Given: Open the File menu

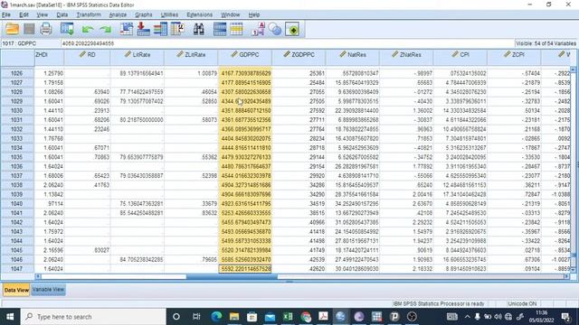Looking at the screenshot, I should [x=6, y=14].
